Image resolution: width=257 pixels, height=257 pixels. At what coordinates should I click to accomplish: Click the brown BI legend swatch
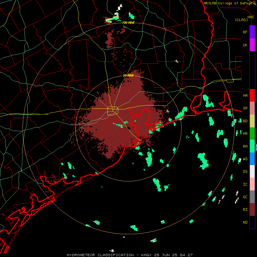tap(252, 210)
